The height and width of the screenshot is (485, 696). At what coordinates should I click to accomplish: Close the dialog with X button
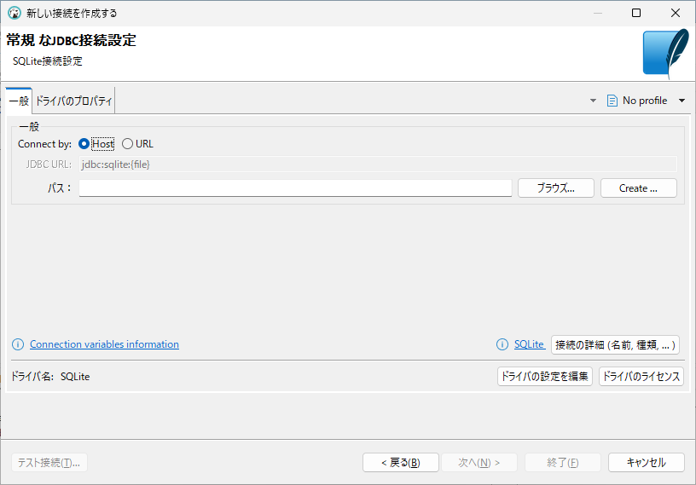676,13
